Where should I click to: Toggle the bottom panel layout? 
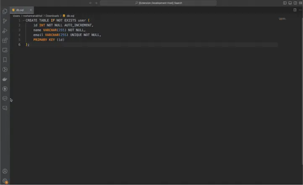tap(290, 3)
